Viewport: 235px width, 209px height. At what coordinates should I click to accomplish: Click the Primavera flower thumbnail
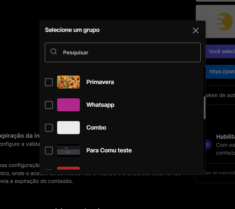[68, 82]
